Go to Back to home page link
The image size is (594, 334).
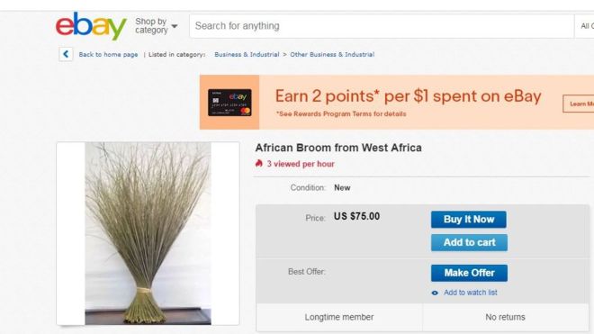(108, 55)
